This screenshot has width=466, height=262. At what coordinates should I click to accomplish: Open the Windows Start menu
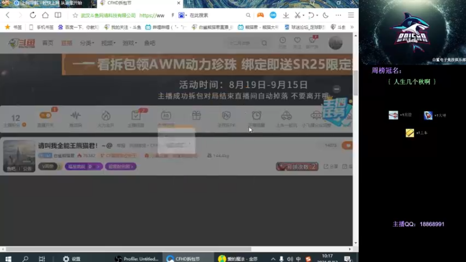[x=8, y=259]
